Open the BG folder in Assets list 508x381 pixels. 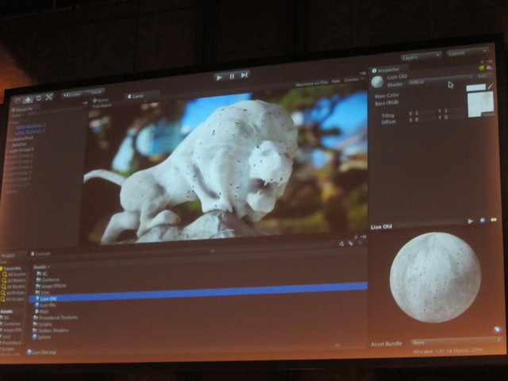[42, 274]
